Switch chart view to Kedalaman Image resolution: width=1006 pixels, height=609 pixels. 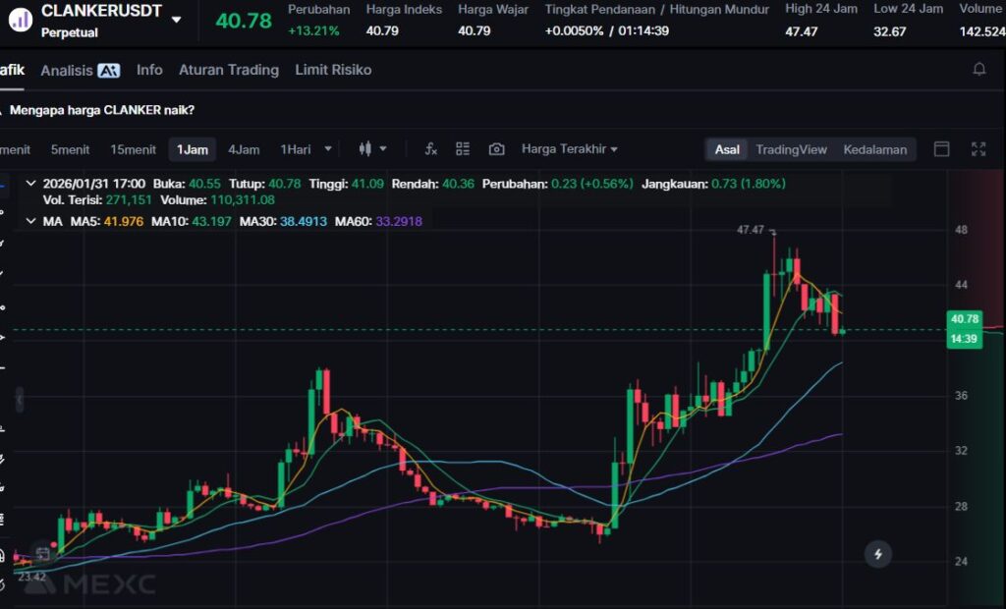(874, 149)
